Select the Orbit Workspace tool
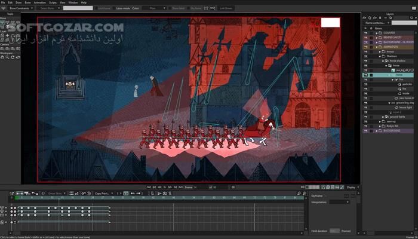 point(18,57)
